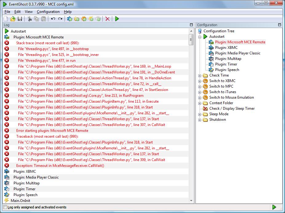
Task: Maximize the Log panel with its corner button
Action: 191,25
